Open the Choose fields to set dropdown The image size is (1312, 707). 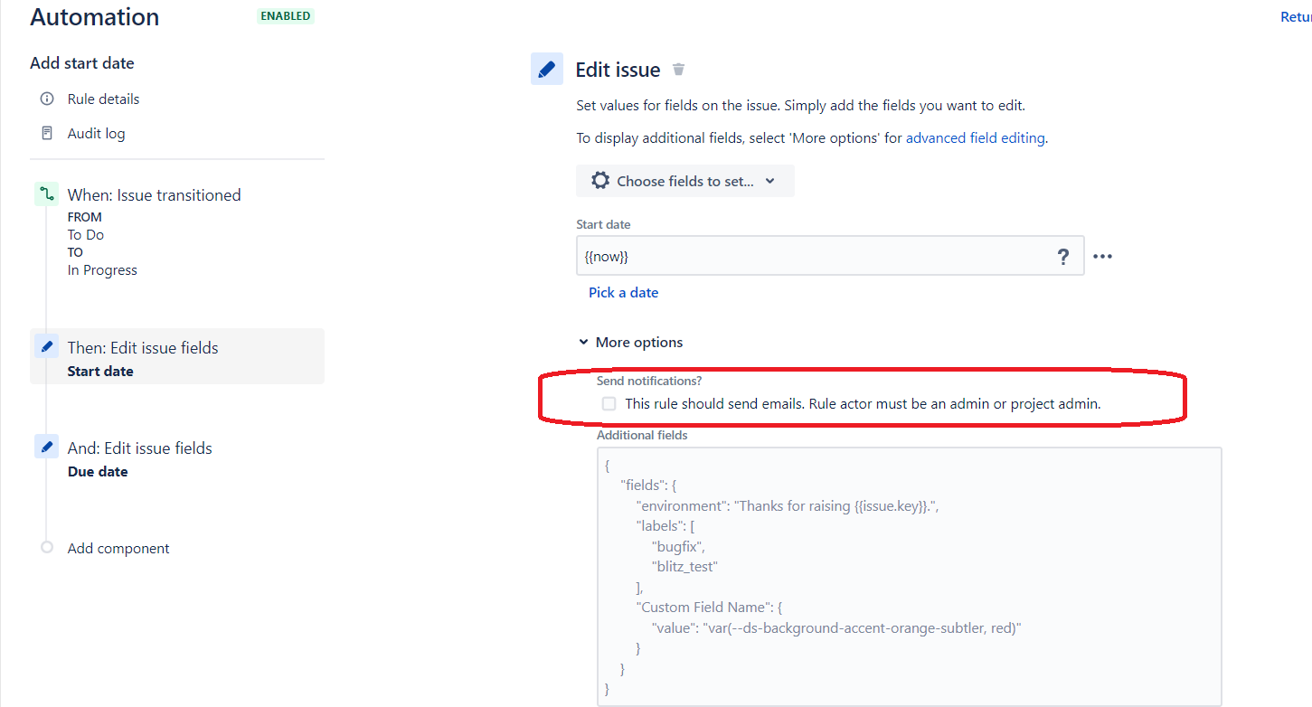[x=684, y=180]
